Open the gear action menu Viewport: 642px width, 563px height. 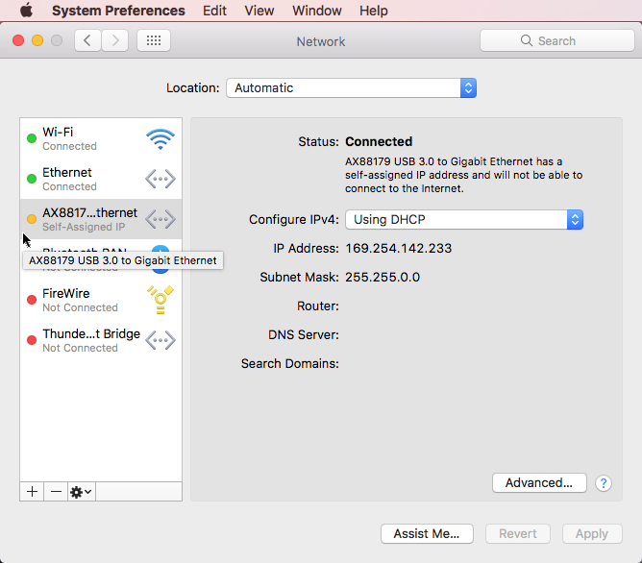click(82, 491)
